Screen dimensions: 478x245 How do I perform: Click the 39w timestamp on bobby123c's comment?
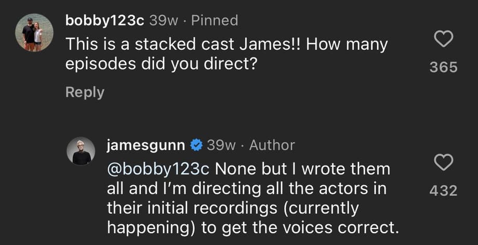coord(163,20)
